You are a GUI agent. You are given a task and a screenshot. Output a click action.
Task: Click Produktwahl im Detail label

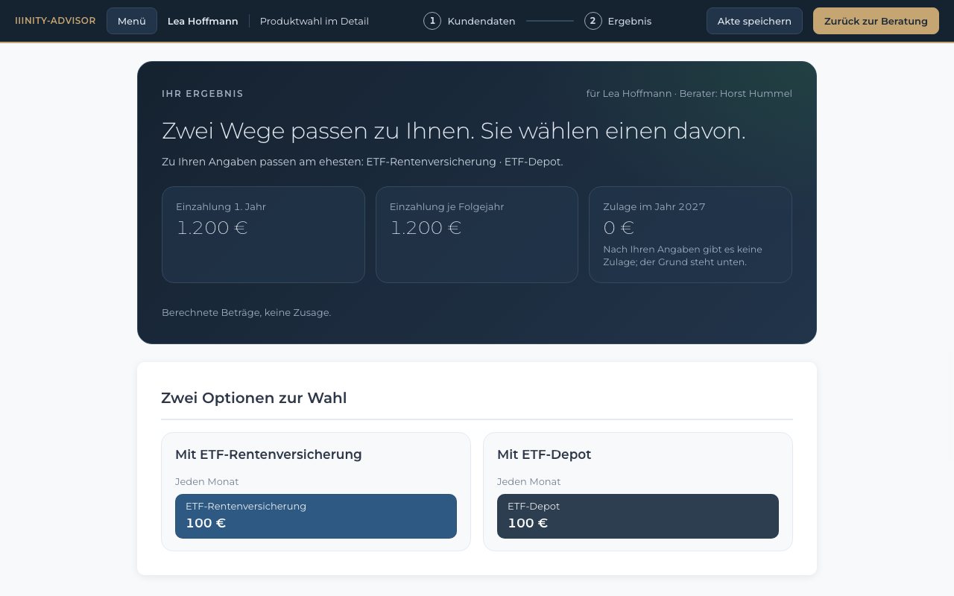click(315, 21)
